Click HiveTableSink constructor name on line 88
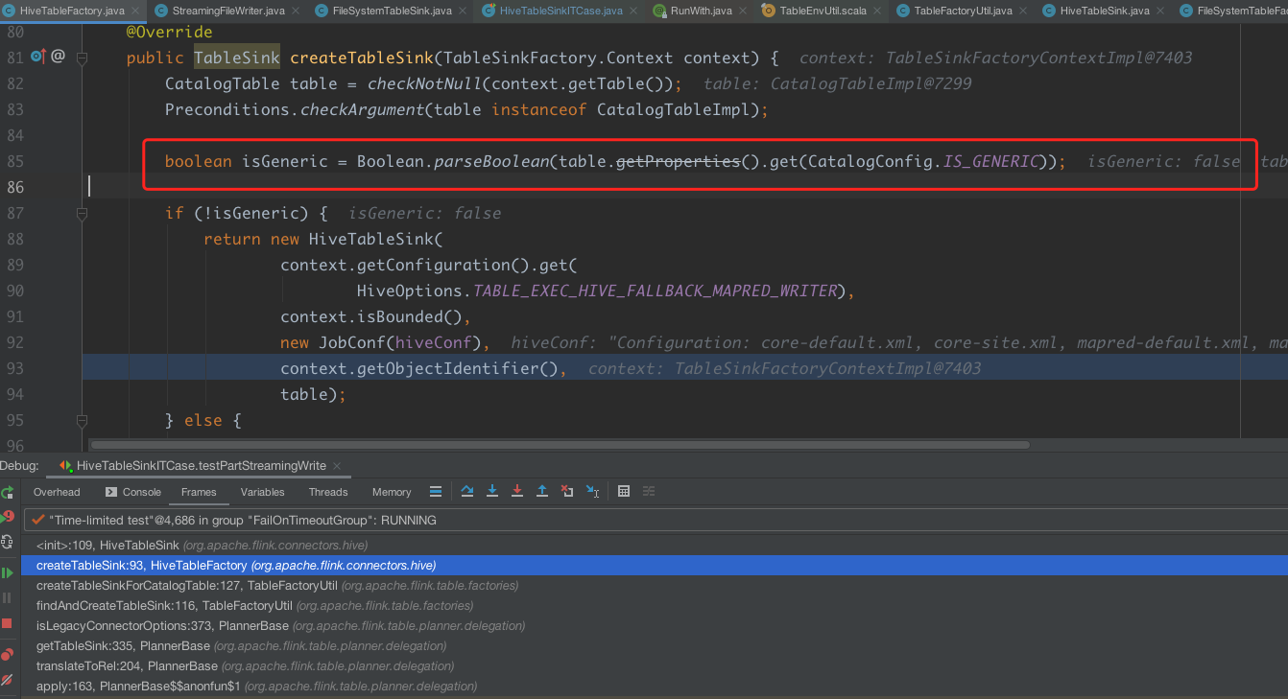The width and height of the screenshot is (1288, 699). 371,239
